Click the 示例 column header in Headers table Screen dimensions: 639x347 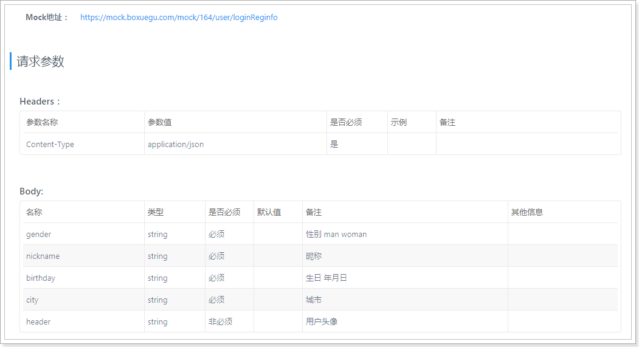399,122
